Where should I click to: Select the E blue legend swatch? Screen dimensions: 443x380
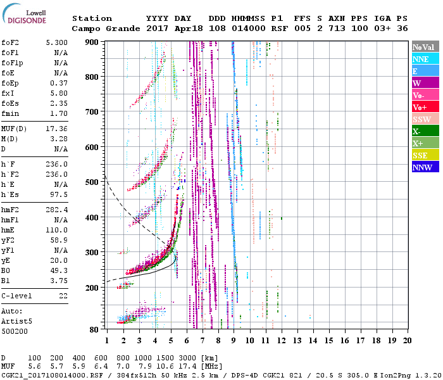[x=425, y=71]
